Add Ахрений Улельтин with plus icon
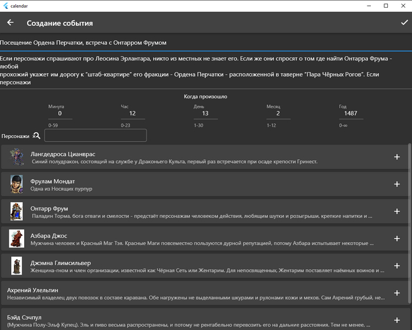This screenshot has height=330, width=412. [397, 293]
